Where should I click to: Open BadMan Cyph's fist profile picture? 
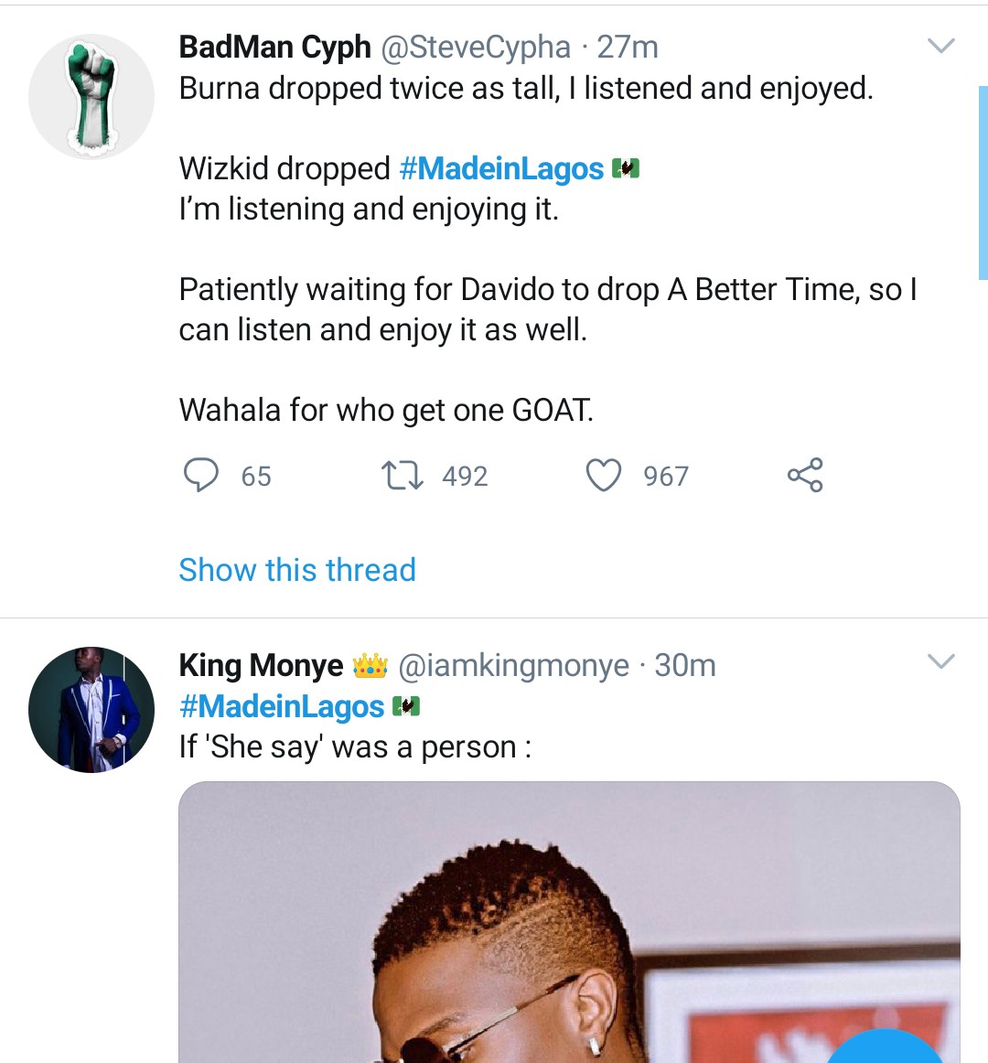pos(91,97)
